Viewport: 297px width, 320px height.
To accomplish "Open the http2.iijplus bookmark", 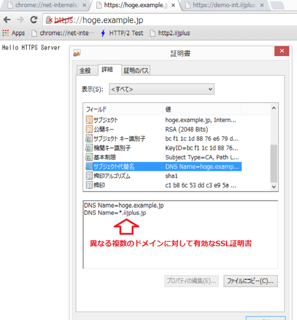I will tap(170, 33).
